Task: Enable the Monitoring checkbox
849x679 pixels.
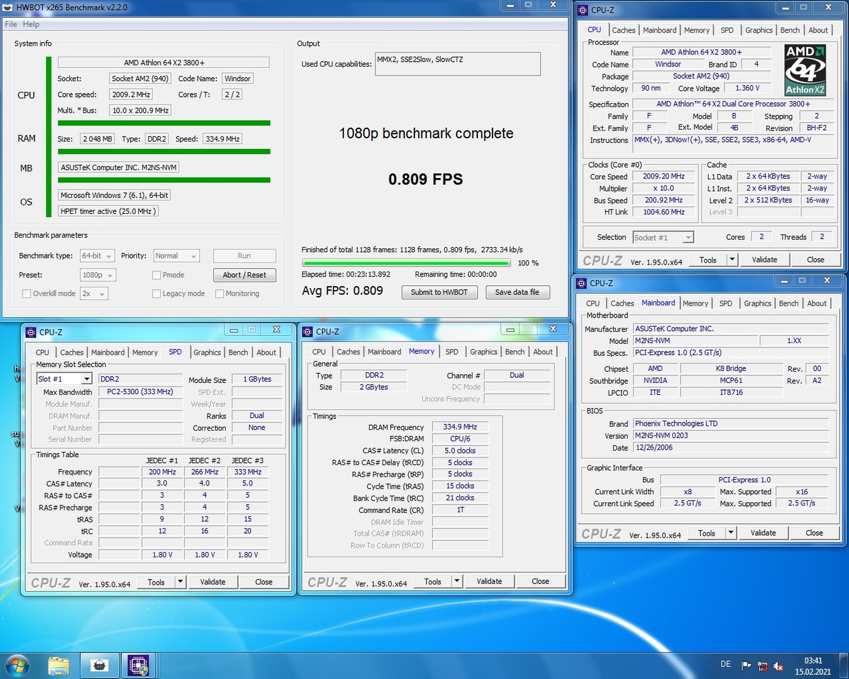Action: coord(219,294)
